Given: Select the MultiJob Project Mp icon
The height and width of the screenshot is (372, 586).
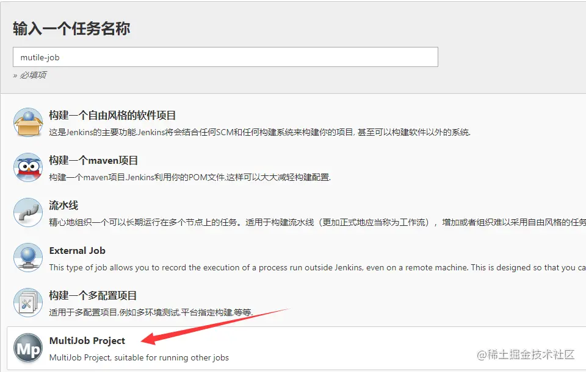Looking at the screenshot, I should 28,348.
